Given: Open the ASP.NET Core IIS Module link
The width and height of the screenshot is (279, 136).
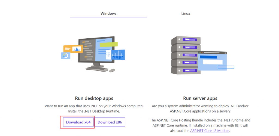Looking at the screenshot, I should click(x=210, y=131).
